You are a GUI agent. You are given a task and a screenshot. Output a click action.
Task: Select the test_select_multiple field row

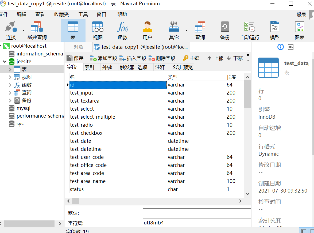tap(154, 117)
